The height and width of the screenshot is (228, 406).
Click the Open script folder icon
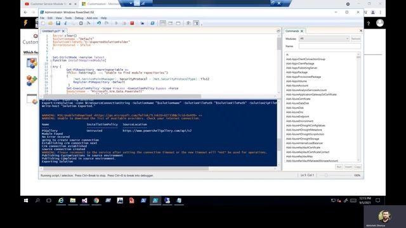coord(51,23)
